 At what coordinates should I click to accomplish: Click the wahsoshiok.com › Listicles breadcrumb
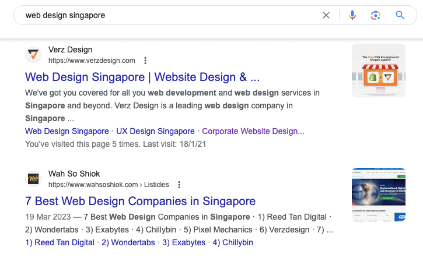109,185
